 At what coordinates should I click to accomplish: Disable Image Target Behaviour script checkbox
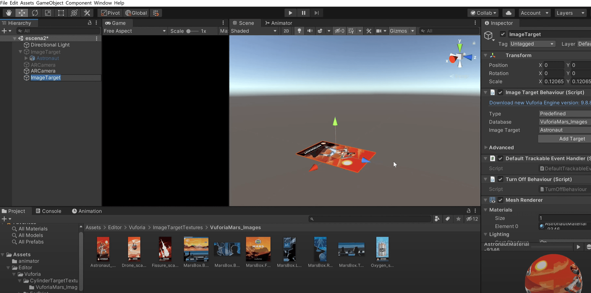click(500, 92)
